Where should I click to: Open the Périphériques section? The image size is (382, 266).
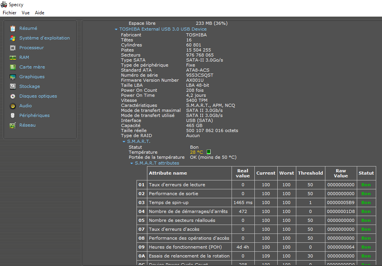[x=35, y=115]
